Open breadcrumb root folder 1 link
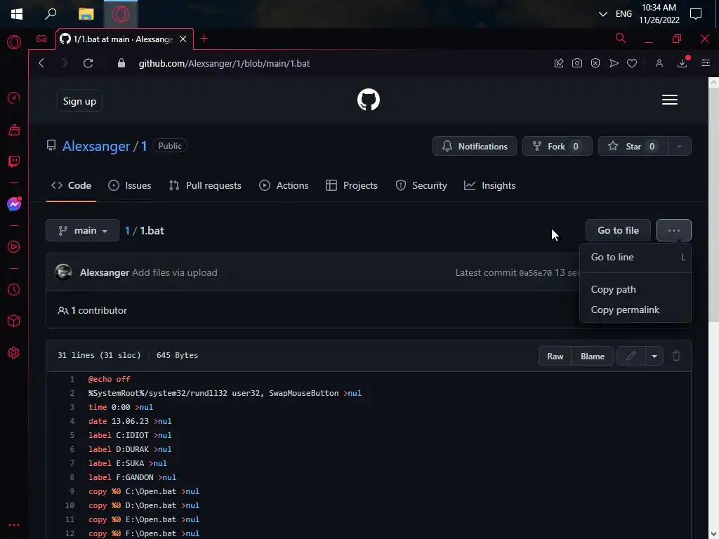Image resolution: width=719 pixels, height=539 pixels. coord(127,230)
